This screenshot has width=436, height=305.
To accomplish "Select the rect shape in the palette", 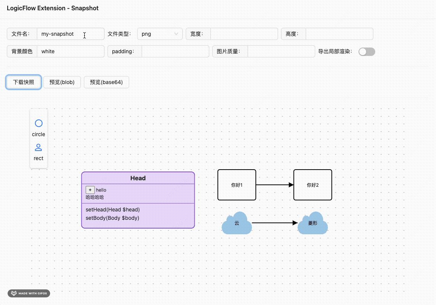I will coord(38,148).
